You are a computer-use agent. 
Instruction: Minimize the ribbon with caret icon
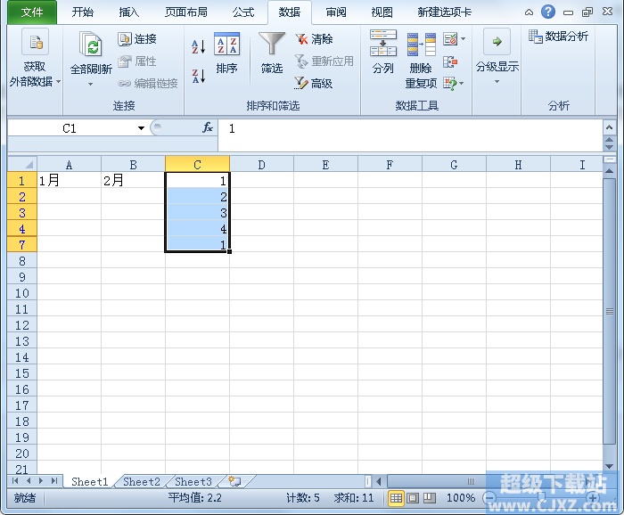(529, 12)
